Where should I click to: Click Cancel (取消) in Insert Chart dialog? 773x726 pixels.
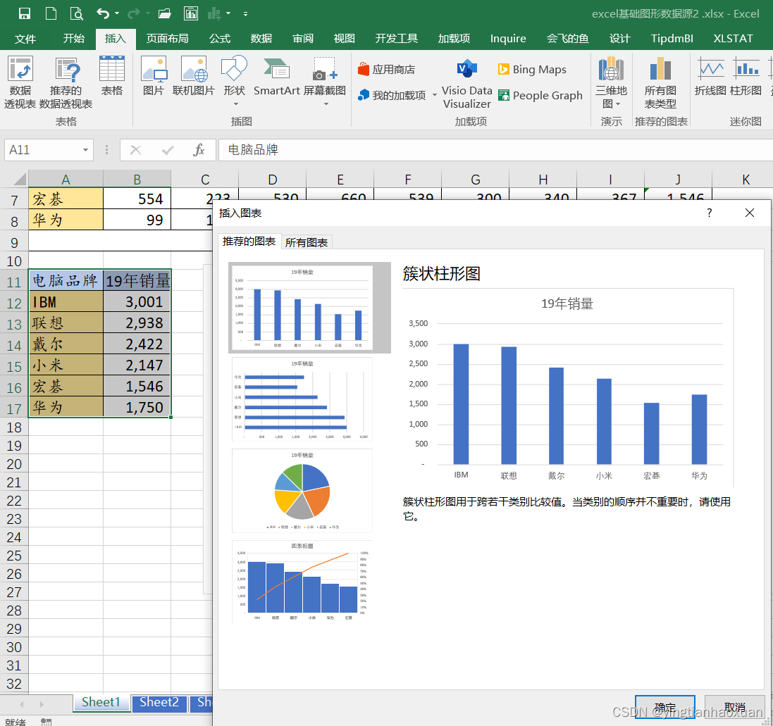(x=735, y=708)
